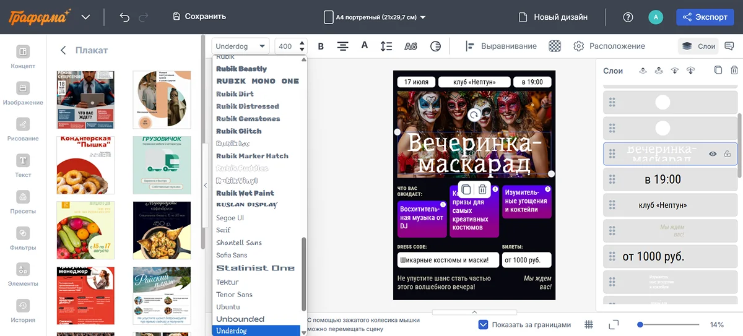Send layer to back icon
The width and height of the screenshot is (743, 336).
coord(691,71)
